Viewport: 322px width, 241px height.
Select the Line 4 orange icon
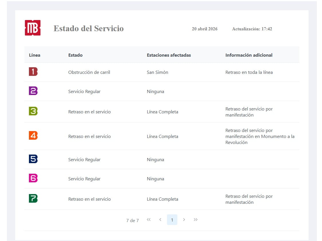[33, 135]
